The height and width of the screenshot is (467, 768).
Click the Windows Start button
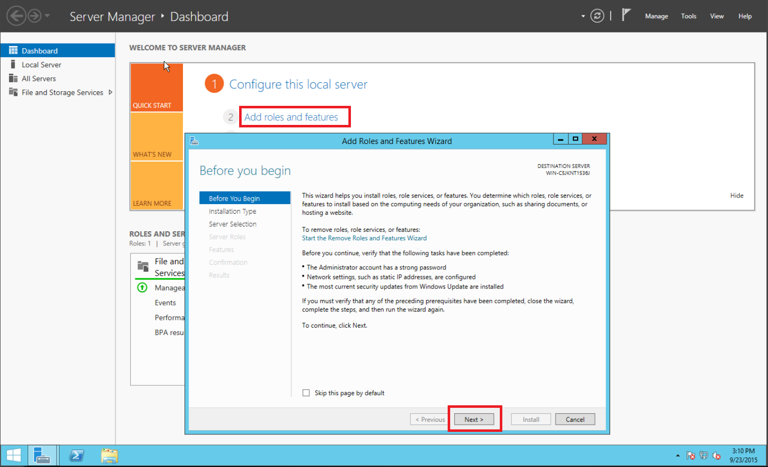pyautogui.click(x=14, y=455)
